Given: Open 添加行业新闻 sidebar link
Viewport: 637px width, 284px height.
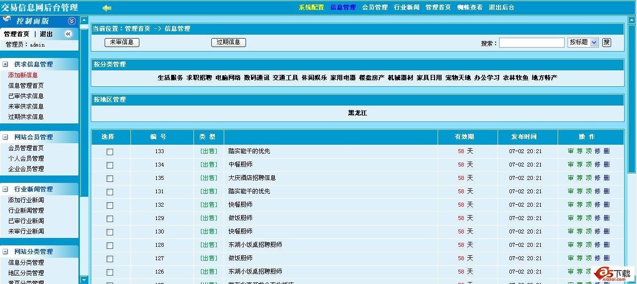Looking at the screenshot, I should (x=26, y=200).
